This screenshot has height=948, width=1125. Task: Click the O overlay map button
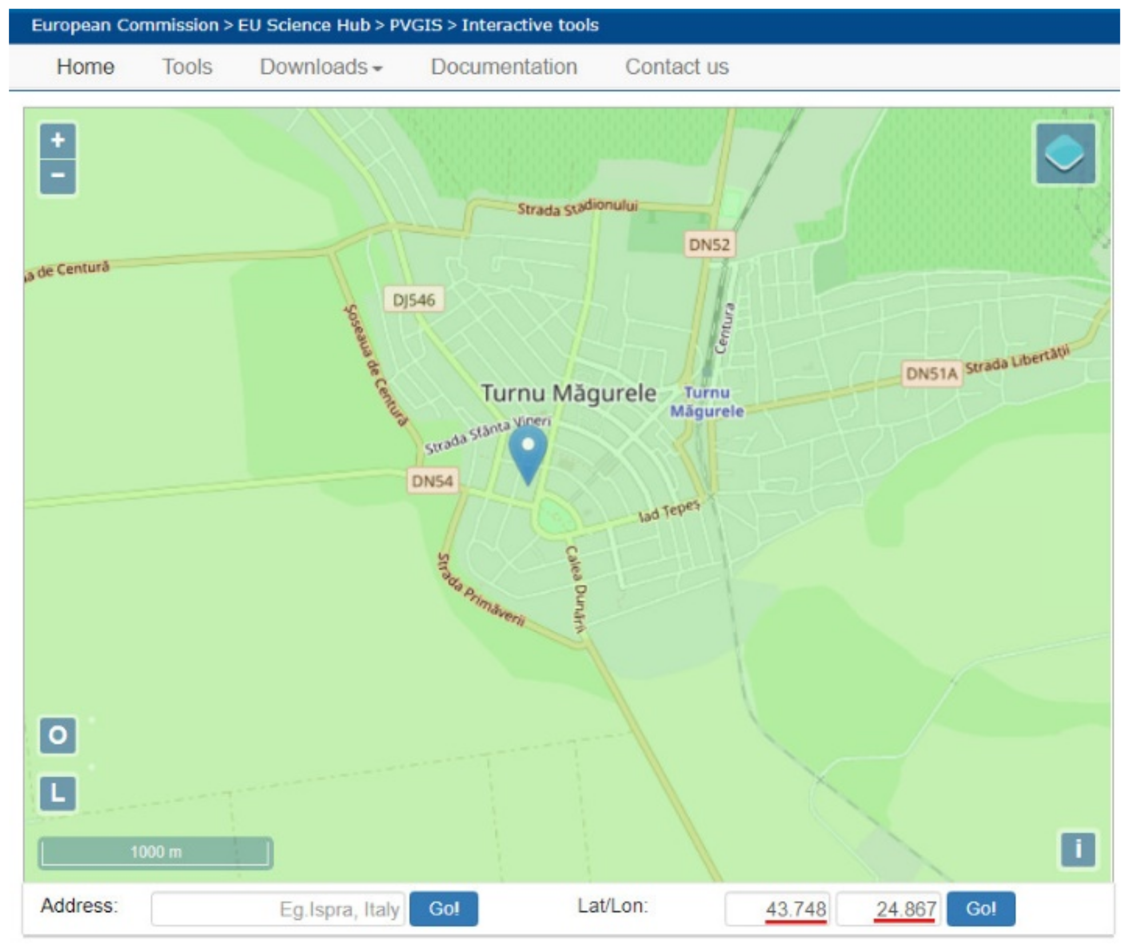click(58, 735)
